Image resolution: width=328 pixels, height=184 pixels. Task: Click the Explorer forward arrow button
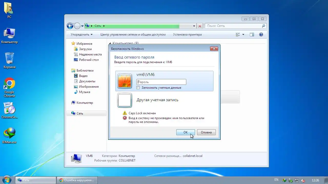77,26
